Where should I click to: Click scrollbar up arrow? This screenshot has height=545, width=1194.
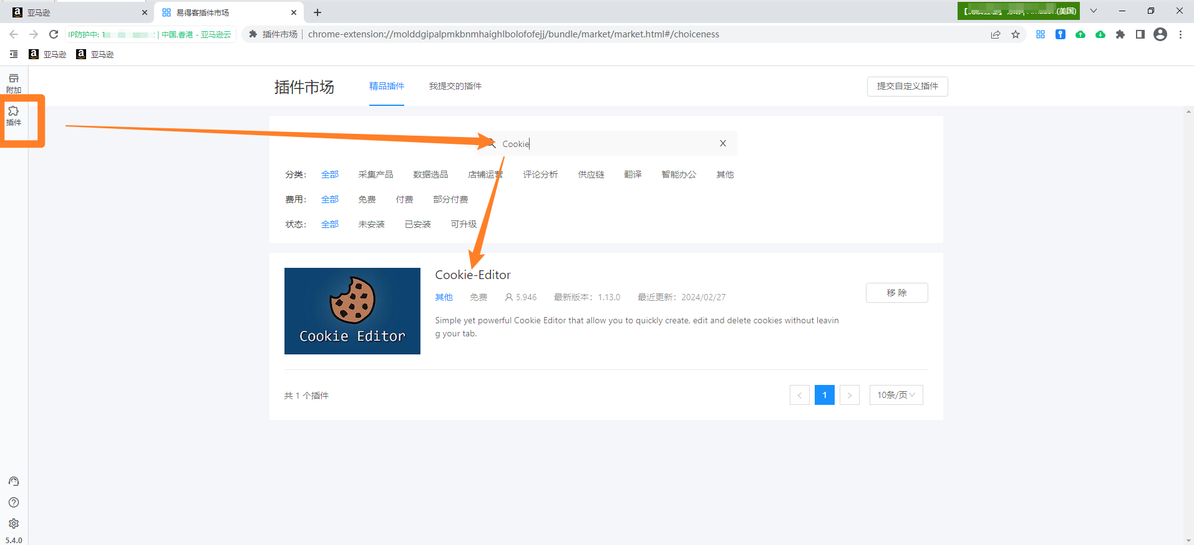point(1188,111)
